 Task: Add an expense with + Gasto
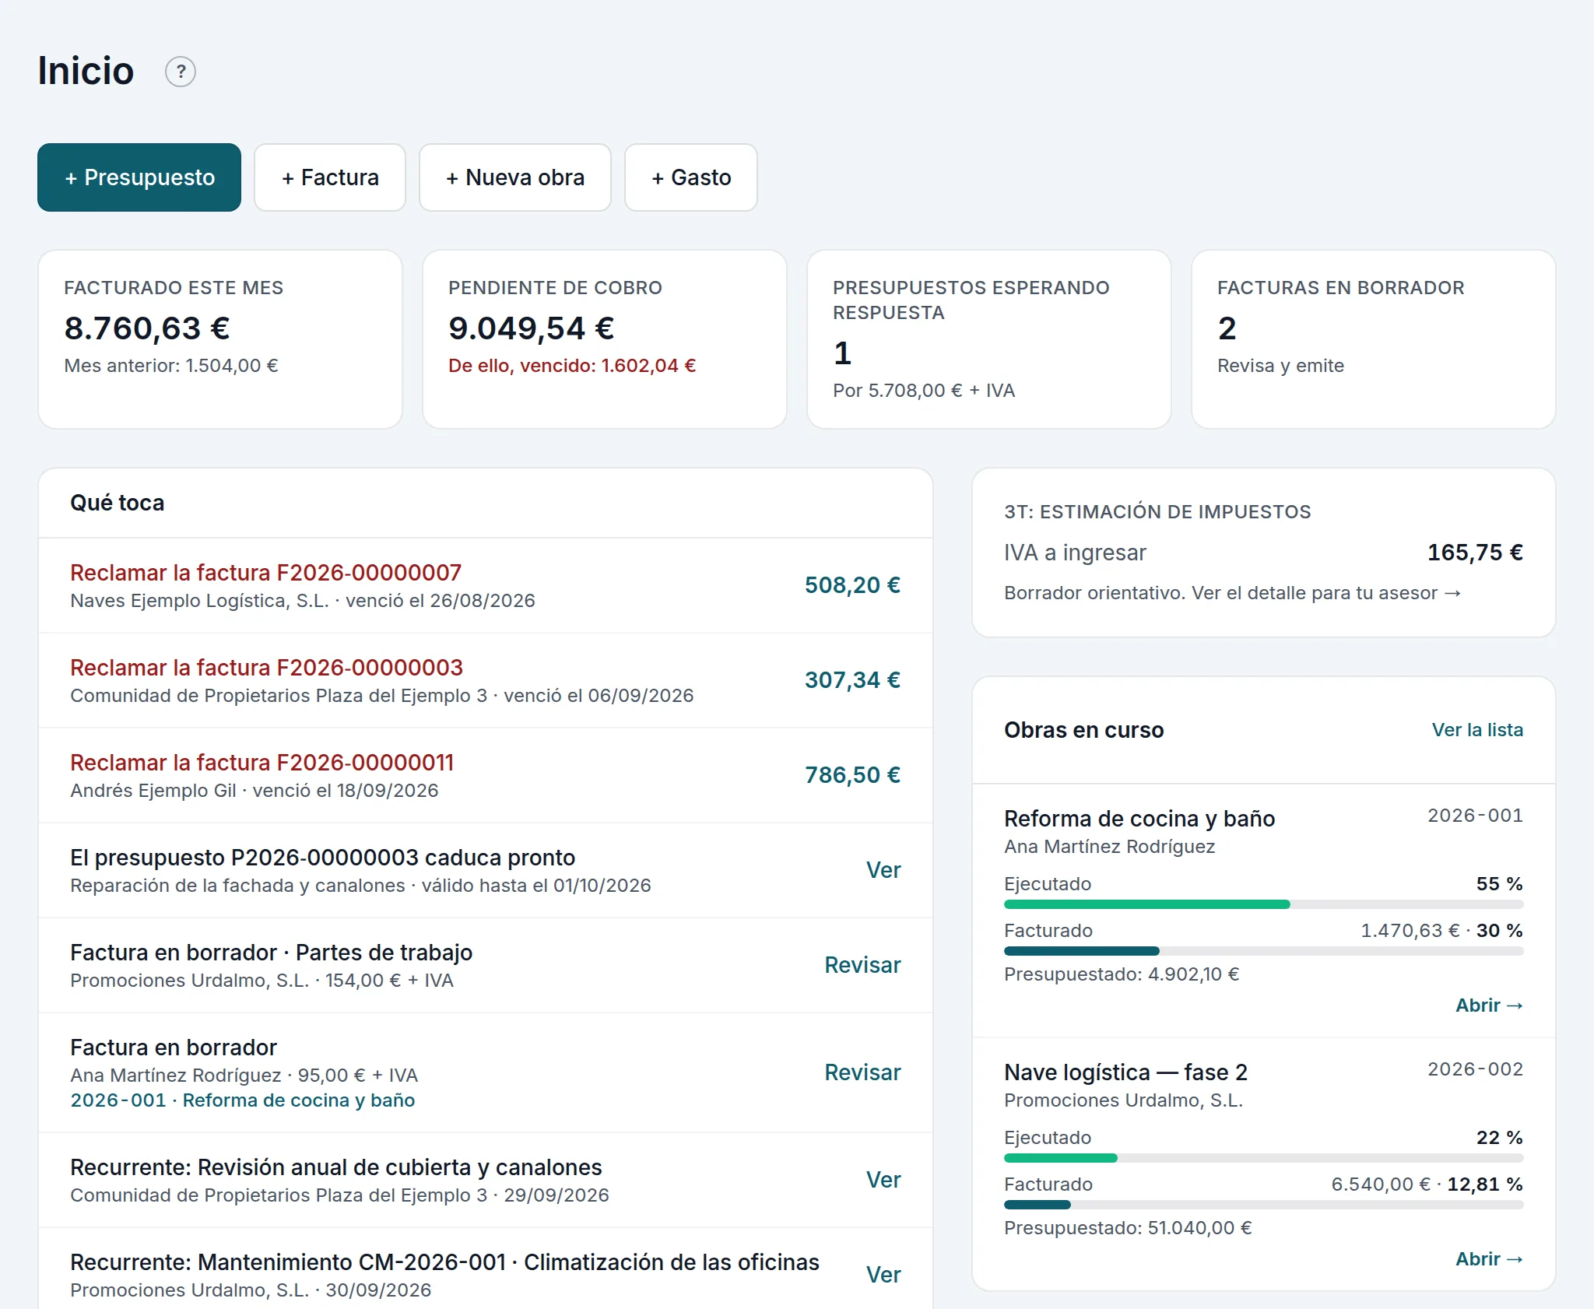pos(691,177)
